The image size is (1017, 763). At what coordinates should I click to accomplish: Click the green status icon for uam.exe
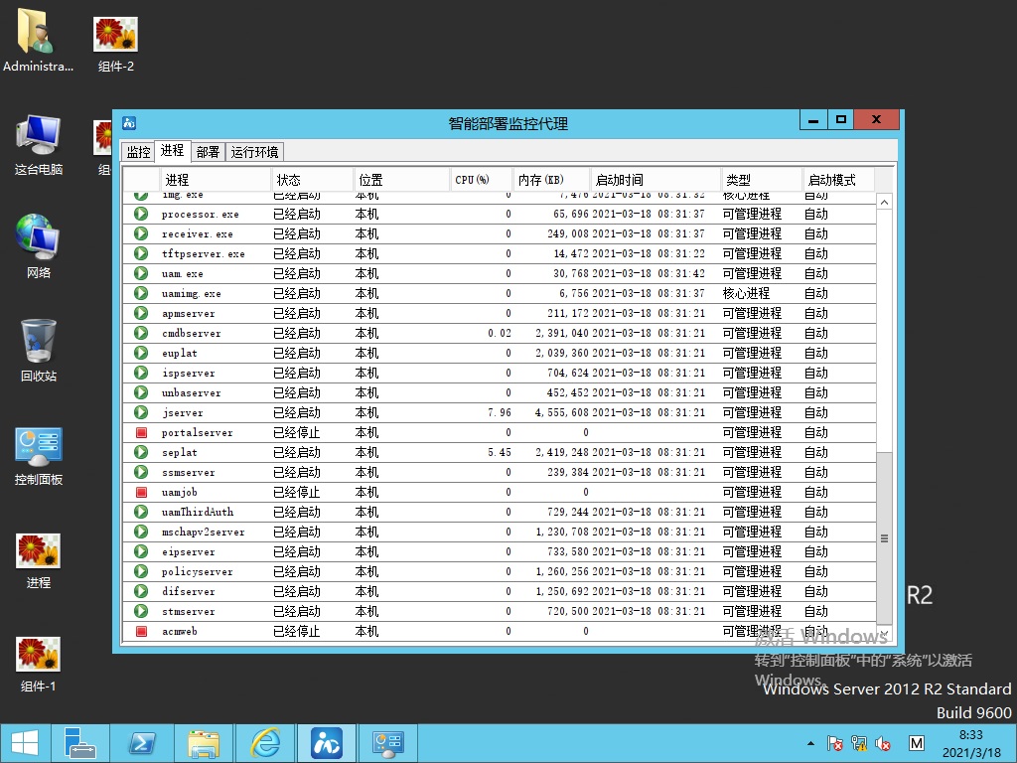[141, 273]
